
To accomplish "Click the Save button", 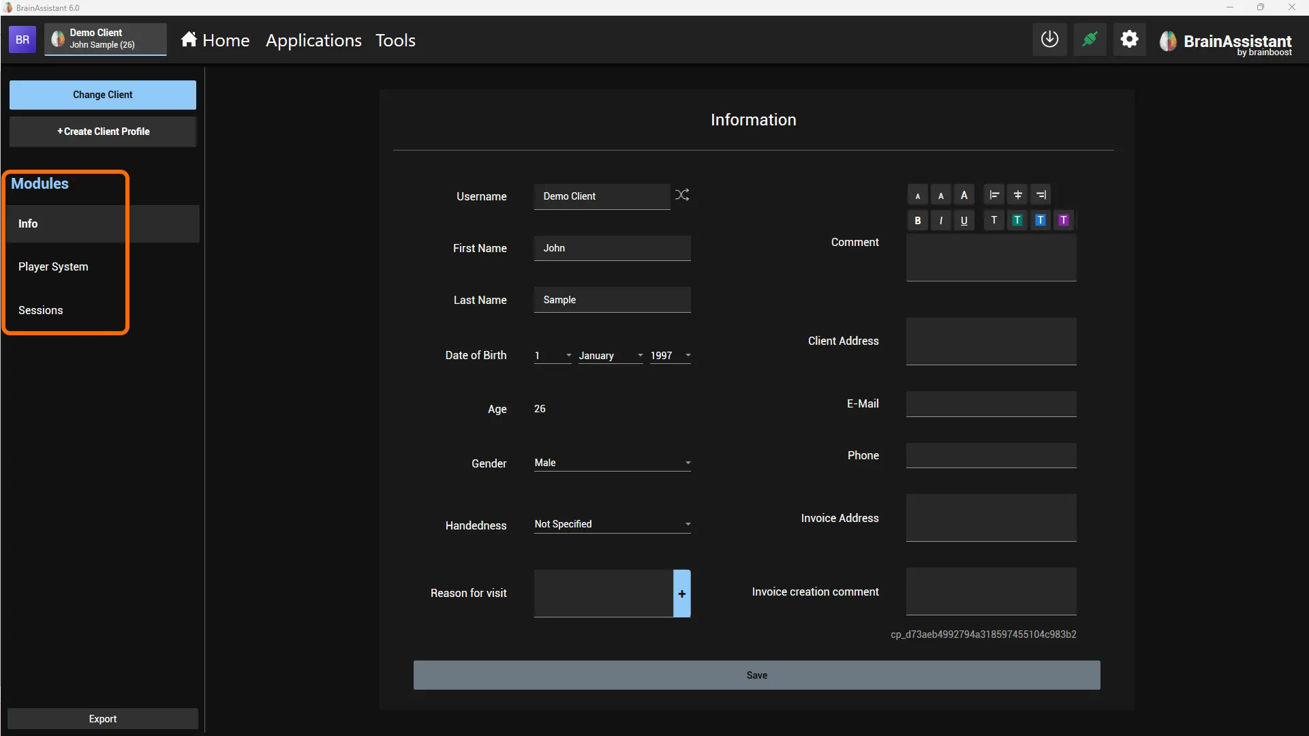I will coord(756,675).
